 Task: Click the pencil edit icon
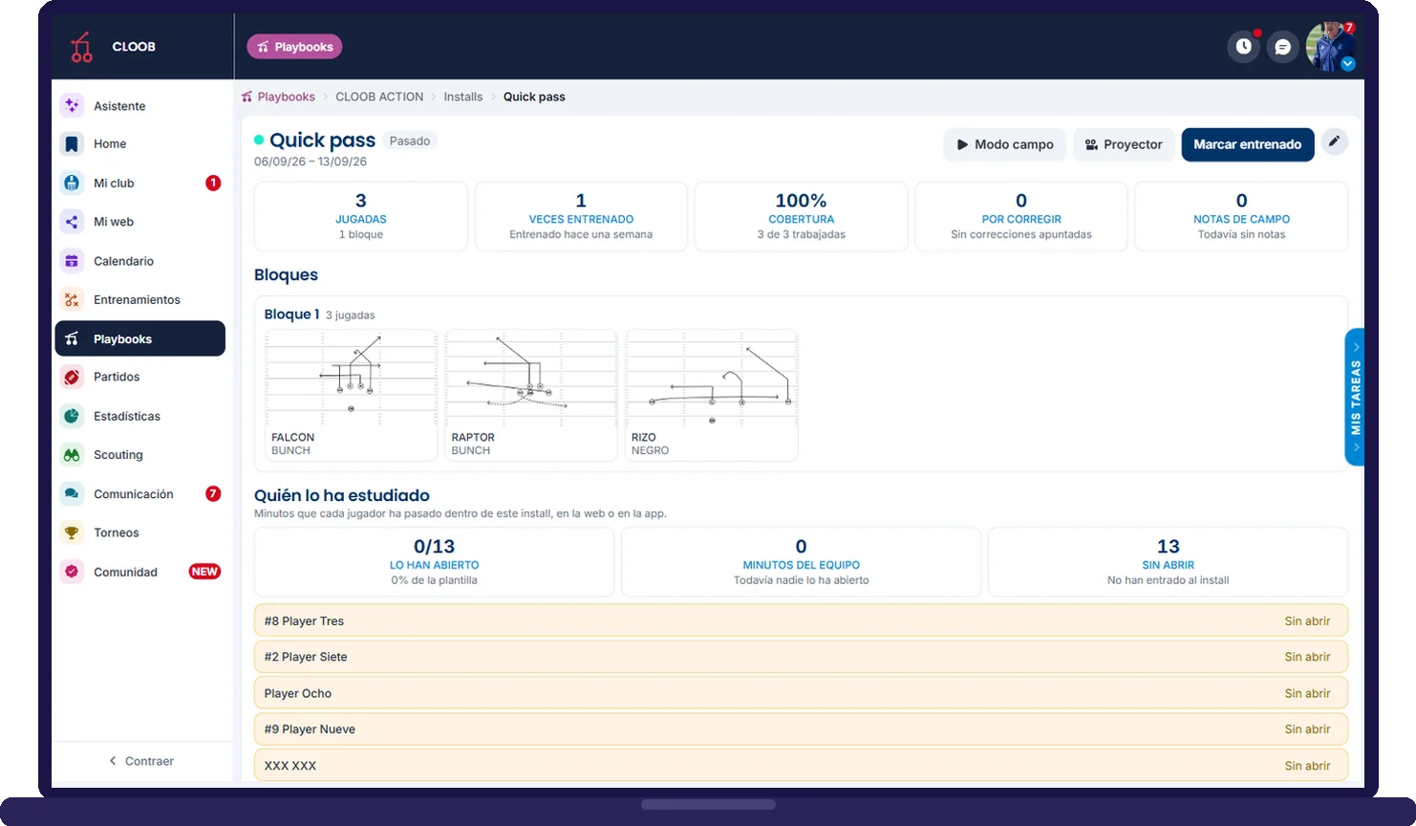point(1335,141)
